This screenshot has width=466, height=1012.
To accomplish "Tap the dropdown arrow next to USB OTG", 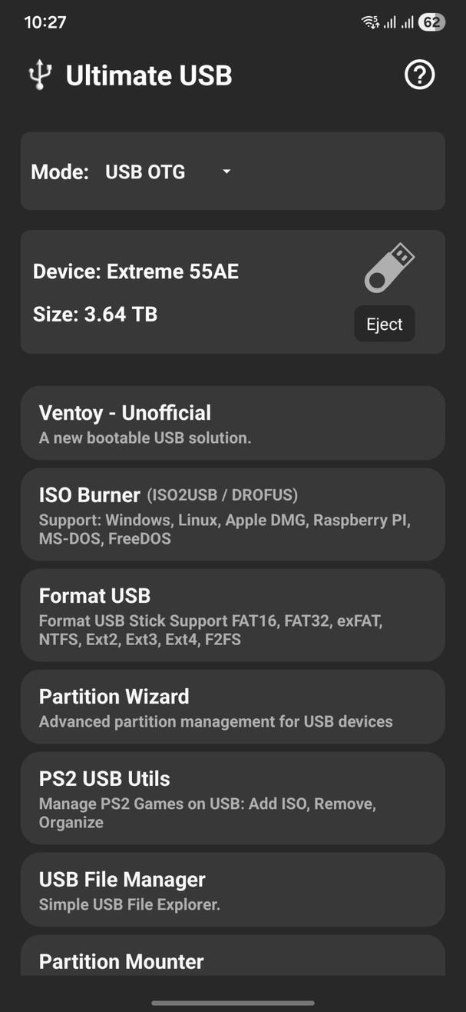I will [226, 171].
